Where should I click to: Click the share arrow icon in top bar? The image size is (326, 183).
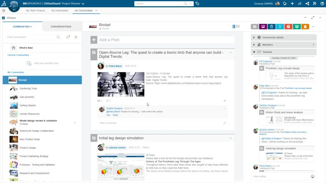coord(300,3)
